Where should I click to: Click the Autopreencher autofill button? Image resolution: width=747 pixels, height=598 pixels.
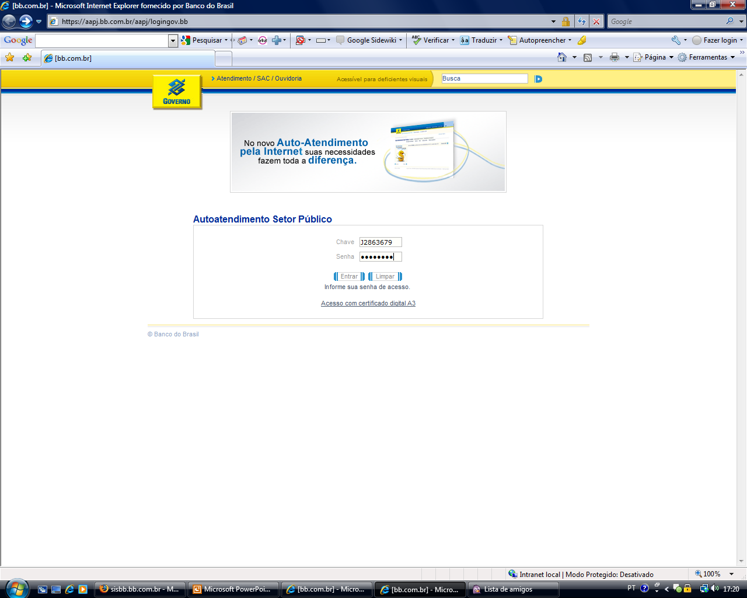point(537,40)
